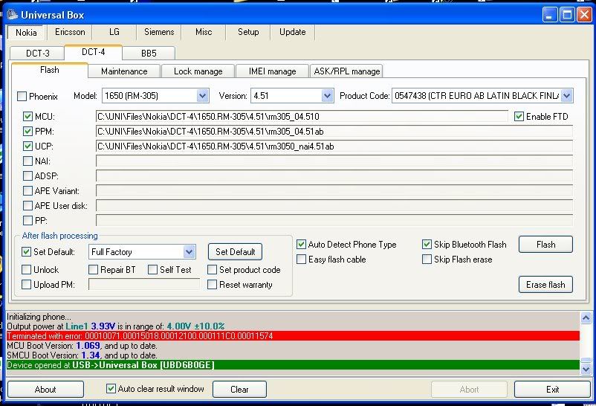Click the PPM file path field
The width and height of the screenshot is (596, 406).
334,132
